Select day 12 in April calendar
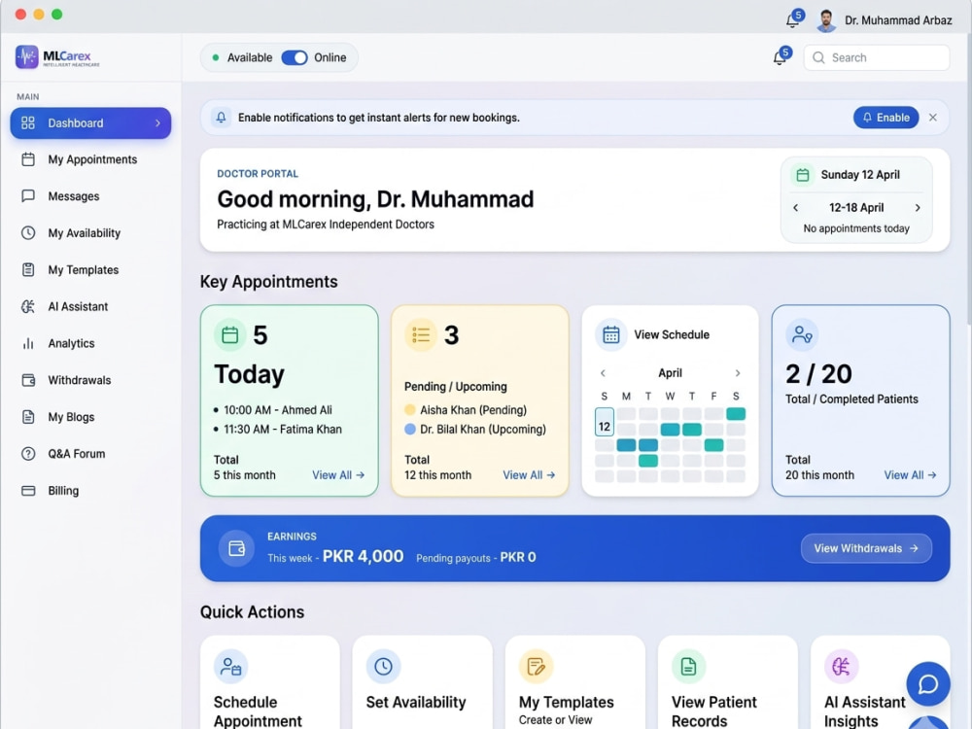This screenshot has width=972, height=729. click(605, 422)
